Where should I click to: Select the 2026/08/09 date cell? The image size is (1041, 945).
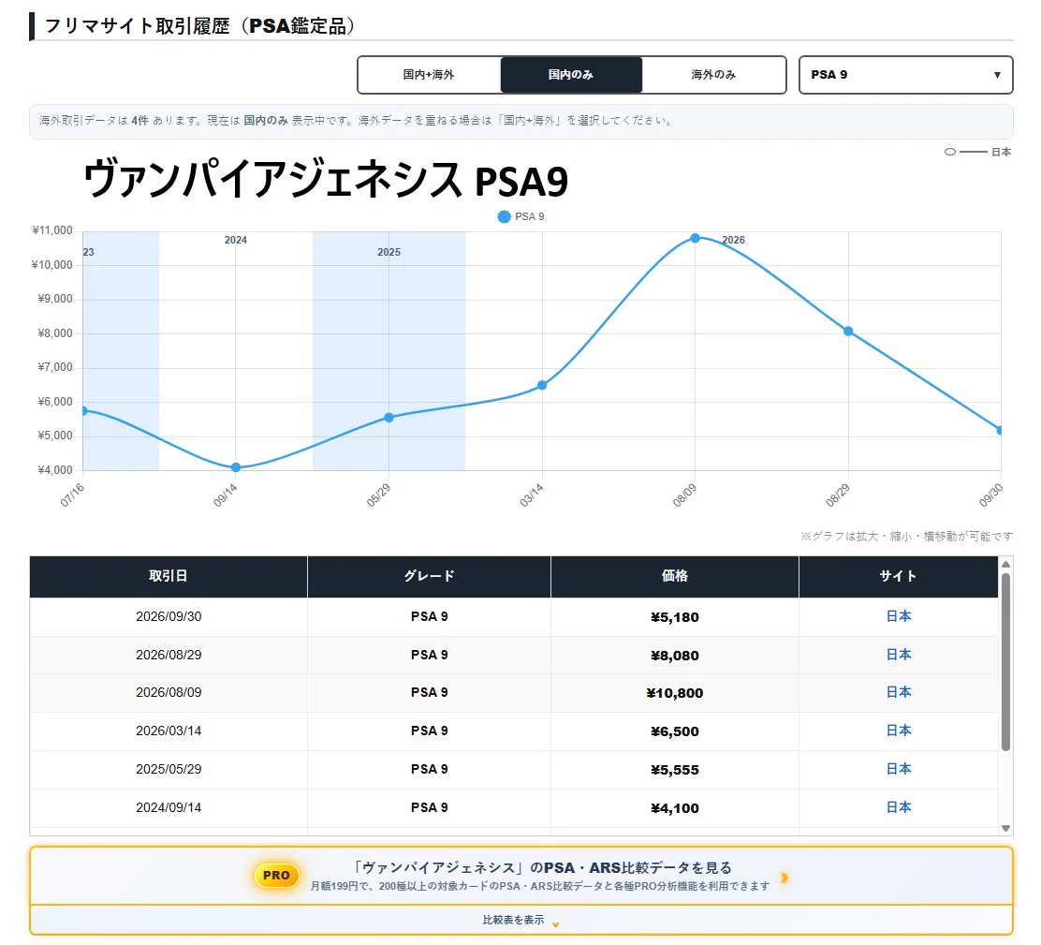point(169,692)
